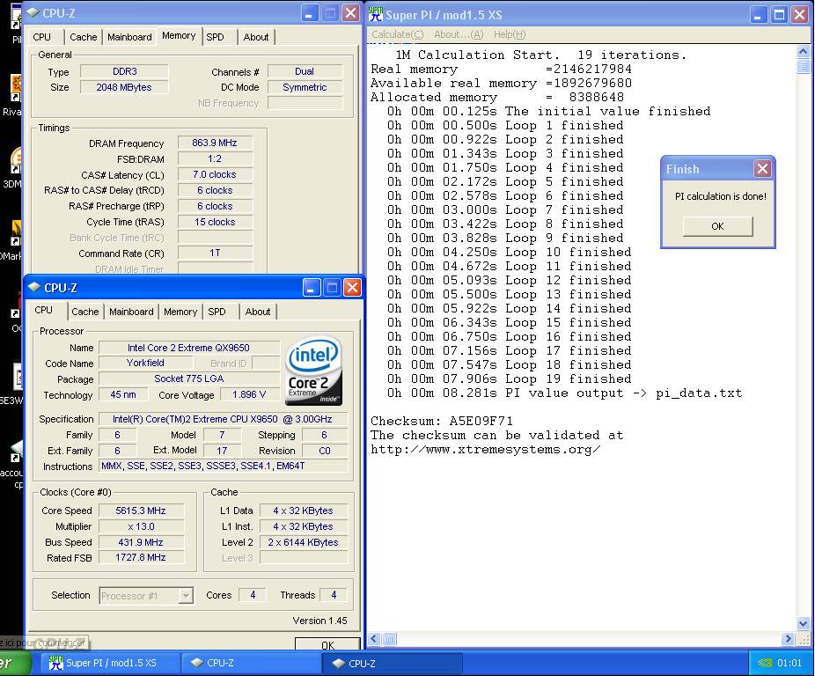Screen dimensions: 815x676
Task: Minimize the front CPU-Z window
Action: point(312,288)
